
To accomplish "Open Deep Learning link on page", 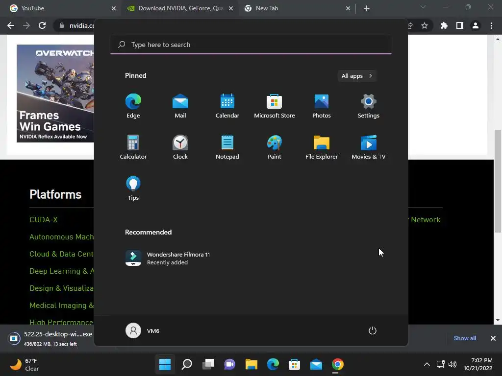I will pos(61,271).
